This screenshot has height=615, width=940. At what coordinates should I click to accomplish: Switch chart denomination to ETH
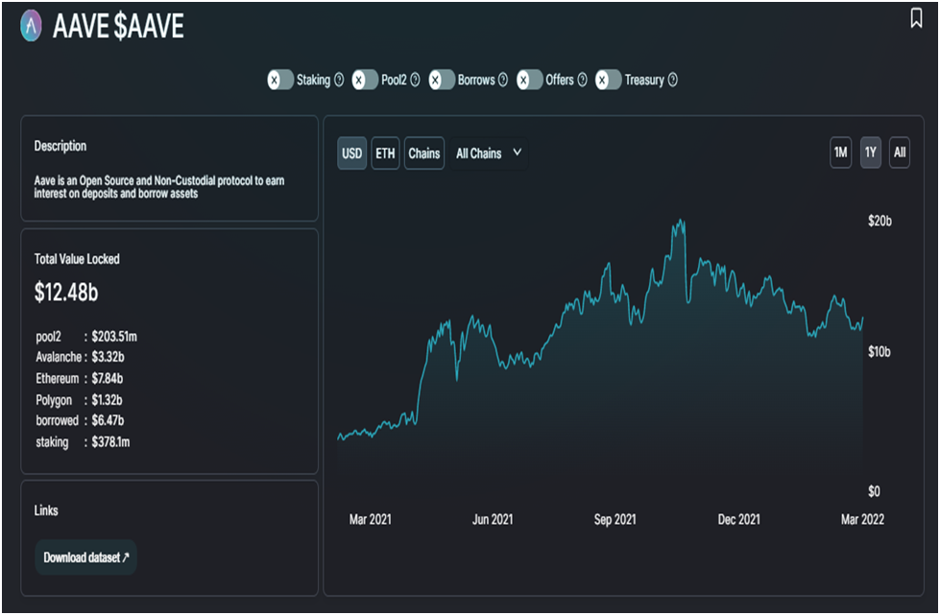385,154
